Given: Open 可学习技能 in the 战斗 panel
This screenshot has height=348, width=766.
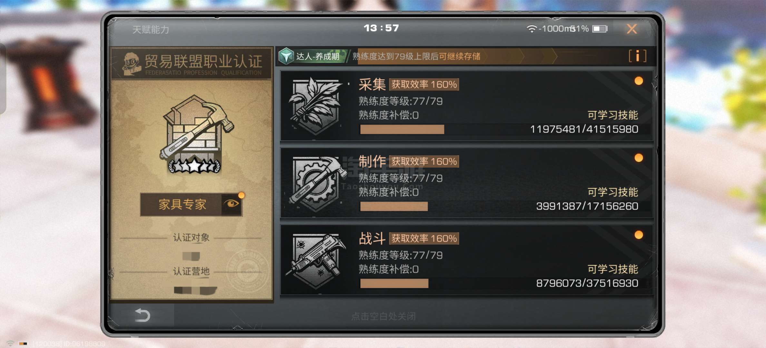Looking at the screenshot, I should [613, 269].
